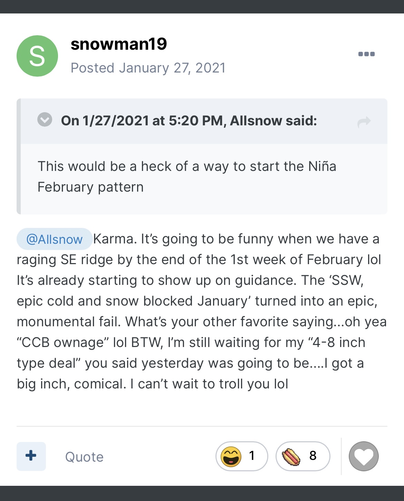
Task: Click the 'On 1/27/2021 at 5:20 PM' quote header
Action: [142, 121]
